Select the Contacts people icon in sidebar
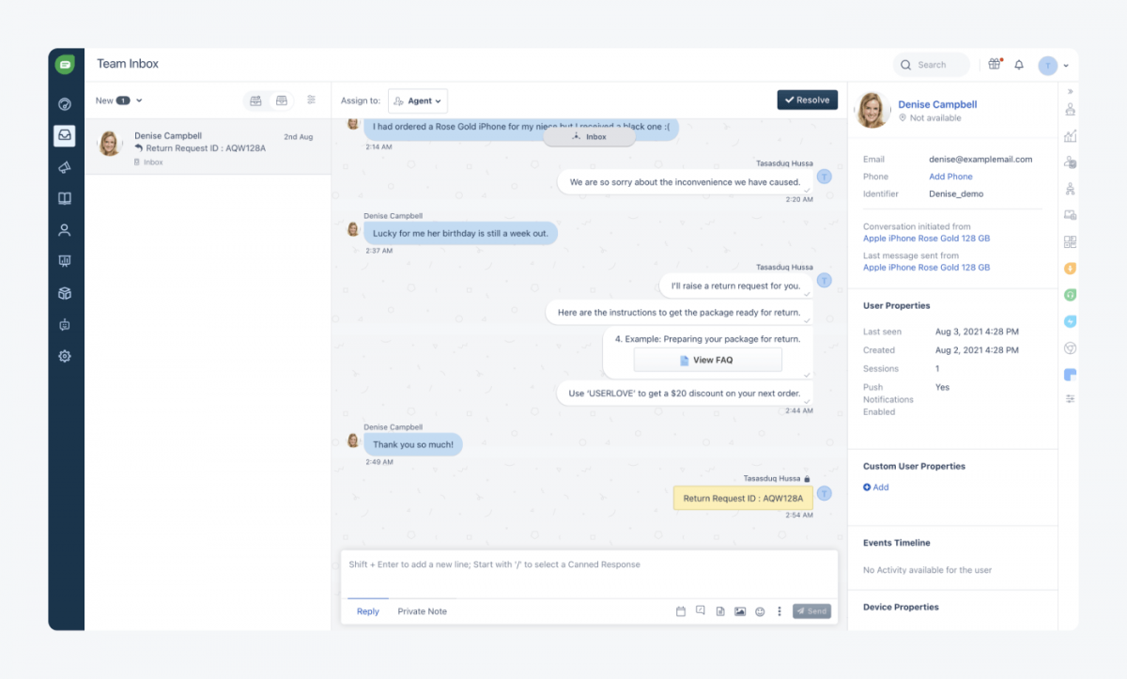Viewport: 1127px width, 679px height. coord(64,230)
